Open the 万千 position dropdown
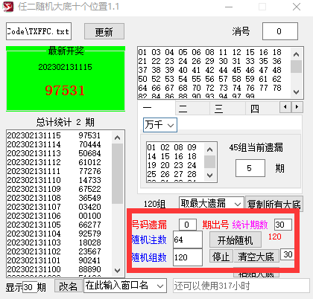Screen dimensions: 313x299 tap(160, 125)
